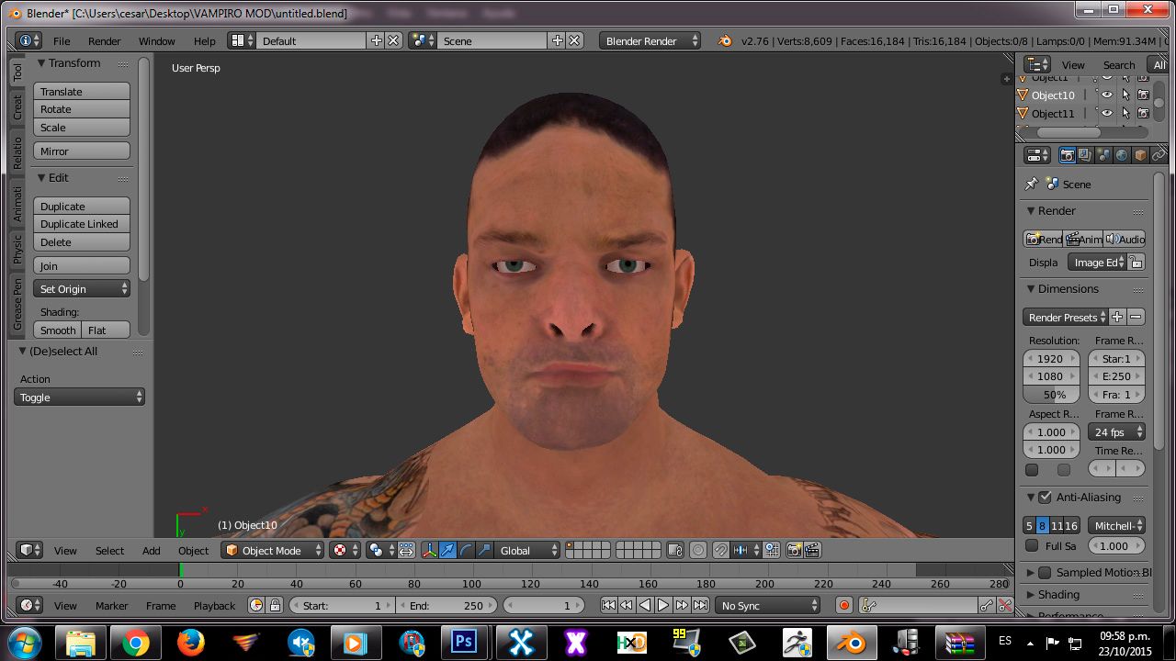
Task: Toggle Object11 renderability camera icon
Action: (x=1144, y=113)
